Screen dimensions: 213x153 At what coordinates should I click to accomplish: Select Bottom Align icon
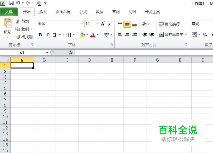(134, 25)
